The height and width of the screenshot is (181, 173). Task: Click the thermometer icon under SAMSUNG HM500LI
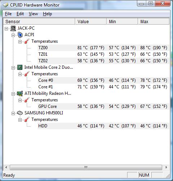tap(27, 119)
